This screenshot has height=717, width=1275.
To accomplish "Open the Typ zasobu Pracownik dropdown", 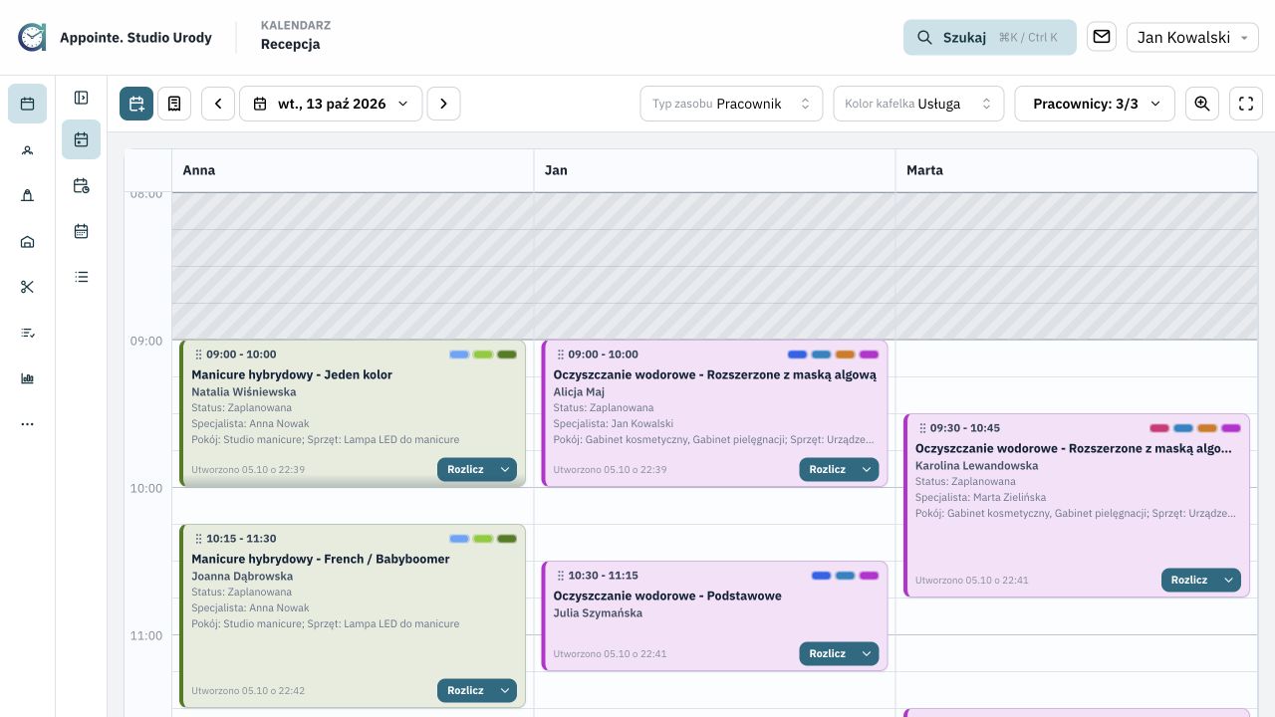I will coord(731,104).
